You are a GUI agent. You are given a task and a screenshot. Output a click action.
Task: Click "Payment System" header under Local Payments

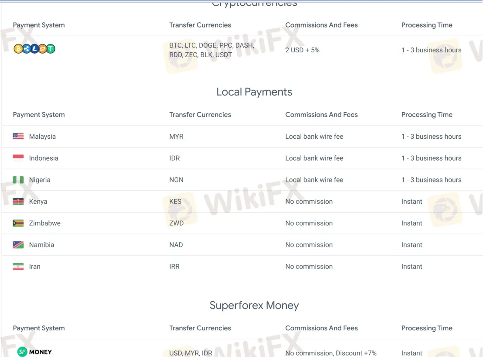[x=39, y=115]
